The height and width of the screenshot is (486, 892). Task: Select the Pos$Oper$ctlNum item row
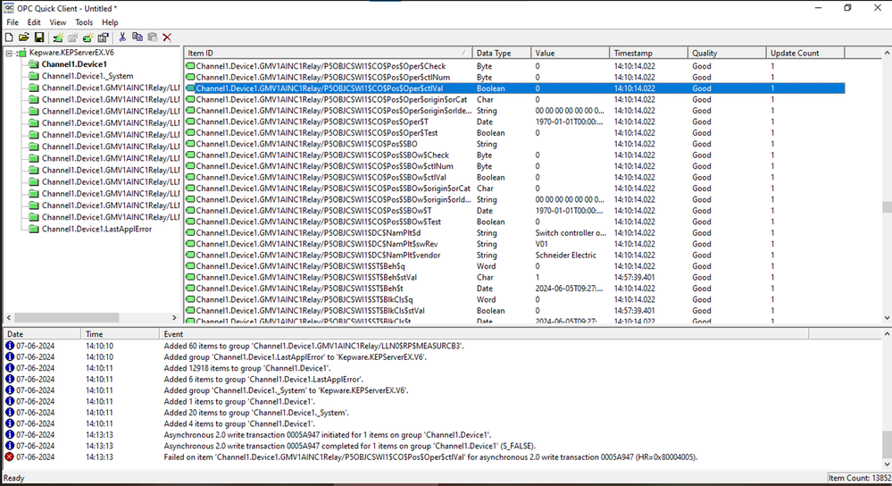[515, 78]
